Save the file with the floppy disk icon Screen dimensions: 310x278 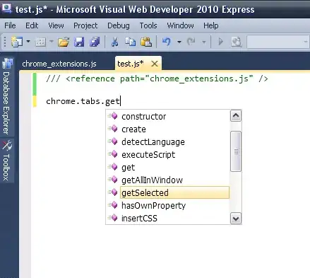tap(79, 42)
